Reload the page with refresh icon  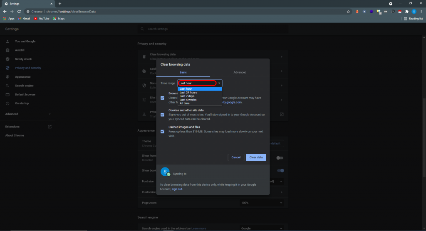(x=19, y=12)
